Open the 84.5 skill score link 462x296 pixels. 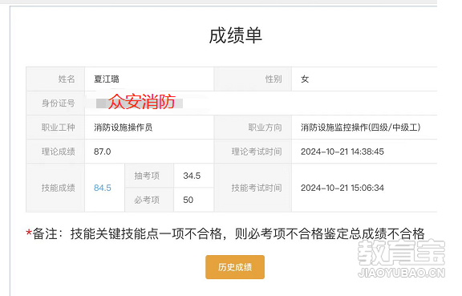pyautogui.click(x=103, y=188)
